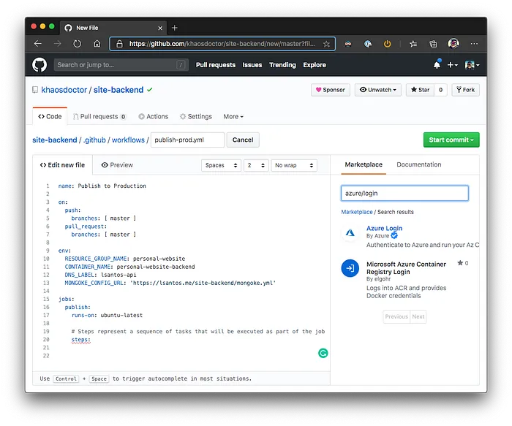Open the site-backend repository title link
Viewport: 512px width, 426px height.
(x=118, y=90)
